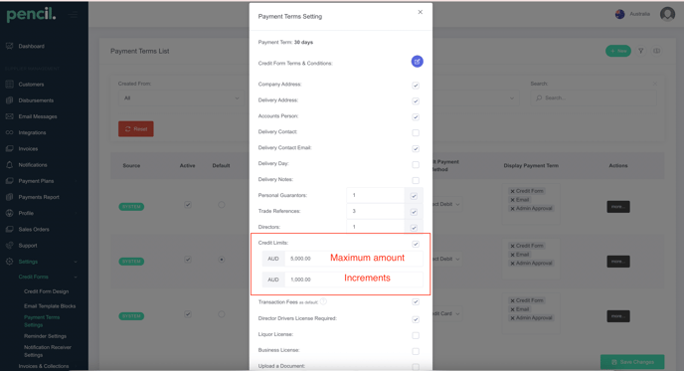Enable the Liquor License checkbox
This screenshot has height=371, width=684.
pos(416,335)
